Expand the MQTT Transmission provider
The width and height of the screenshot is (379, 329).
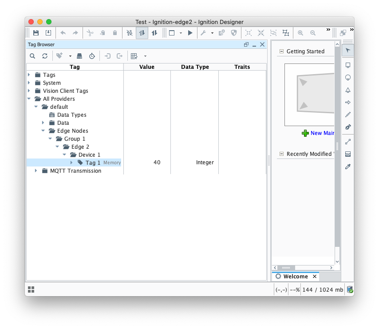click(x=36, y=170)
